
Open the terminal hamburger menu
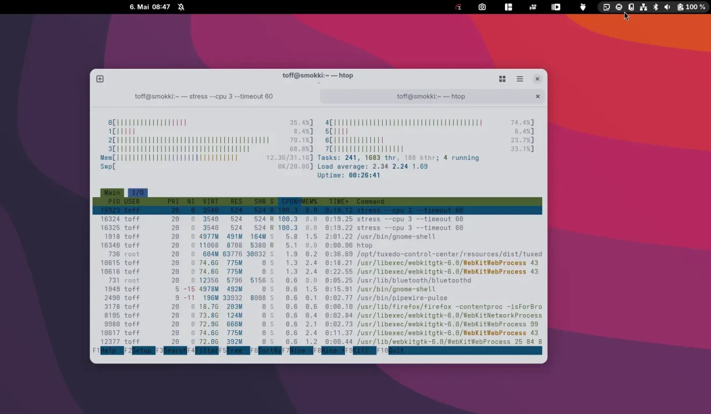click(520, 79)
